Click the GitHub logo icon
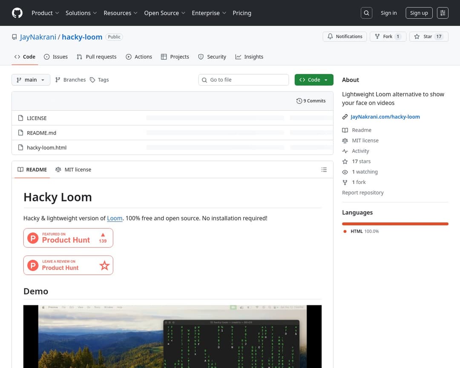Image resolution: width=460 pixels, height=368 pixels. pos(17,13)
